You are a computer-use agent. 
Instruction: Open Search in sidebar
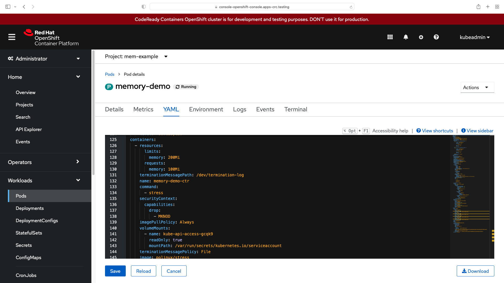23,117
